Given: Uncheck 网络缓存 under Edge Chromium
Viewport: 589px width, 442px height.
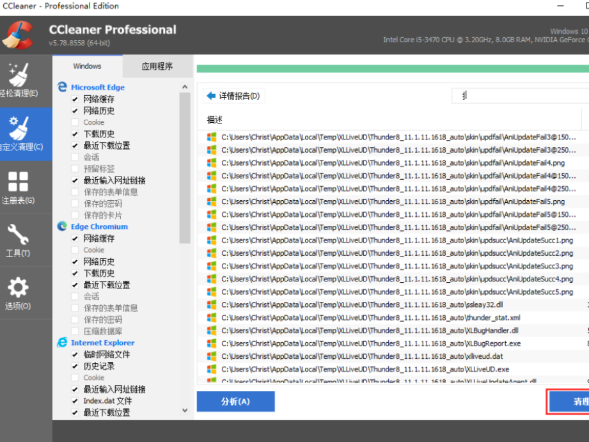Looking at the screenshot, I should pos(75,239).
